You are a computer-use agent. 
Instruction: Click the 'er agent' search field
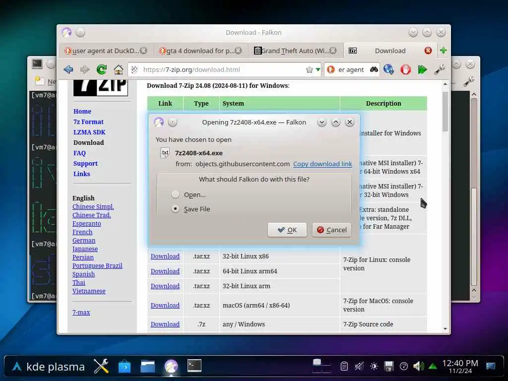pos(351,69)
